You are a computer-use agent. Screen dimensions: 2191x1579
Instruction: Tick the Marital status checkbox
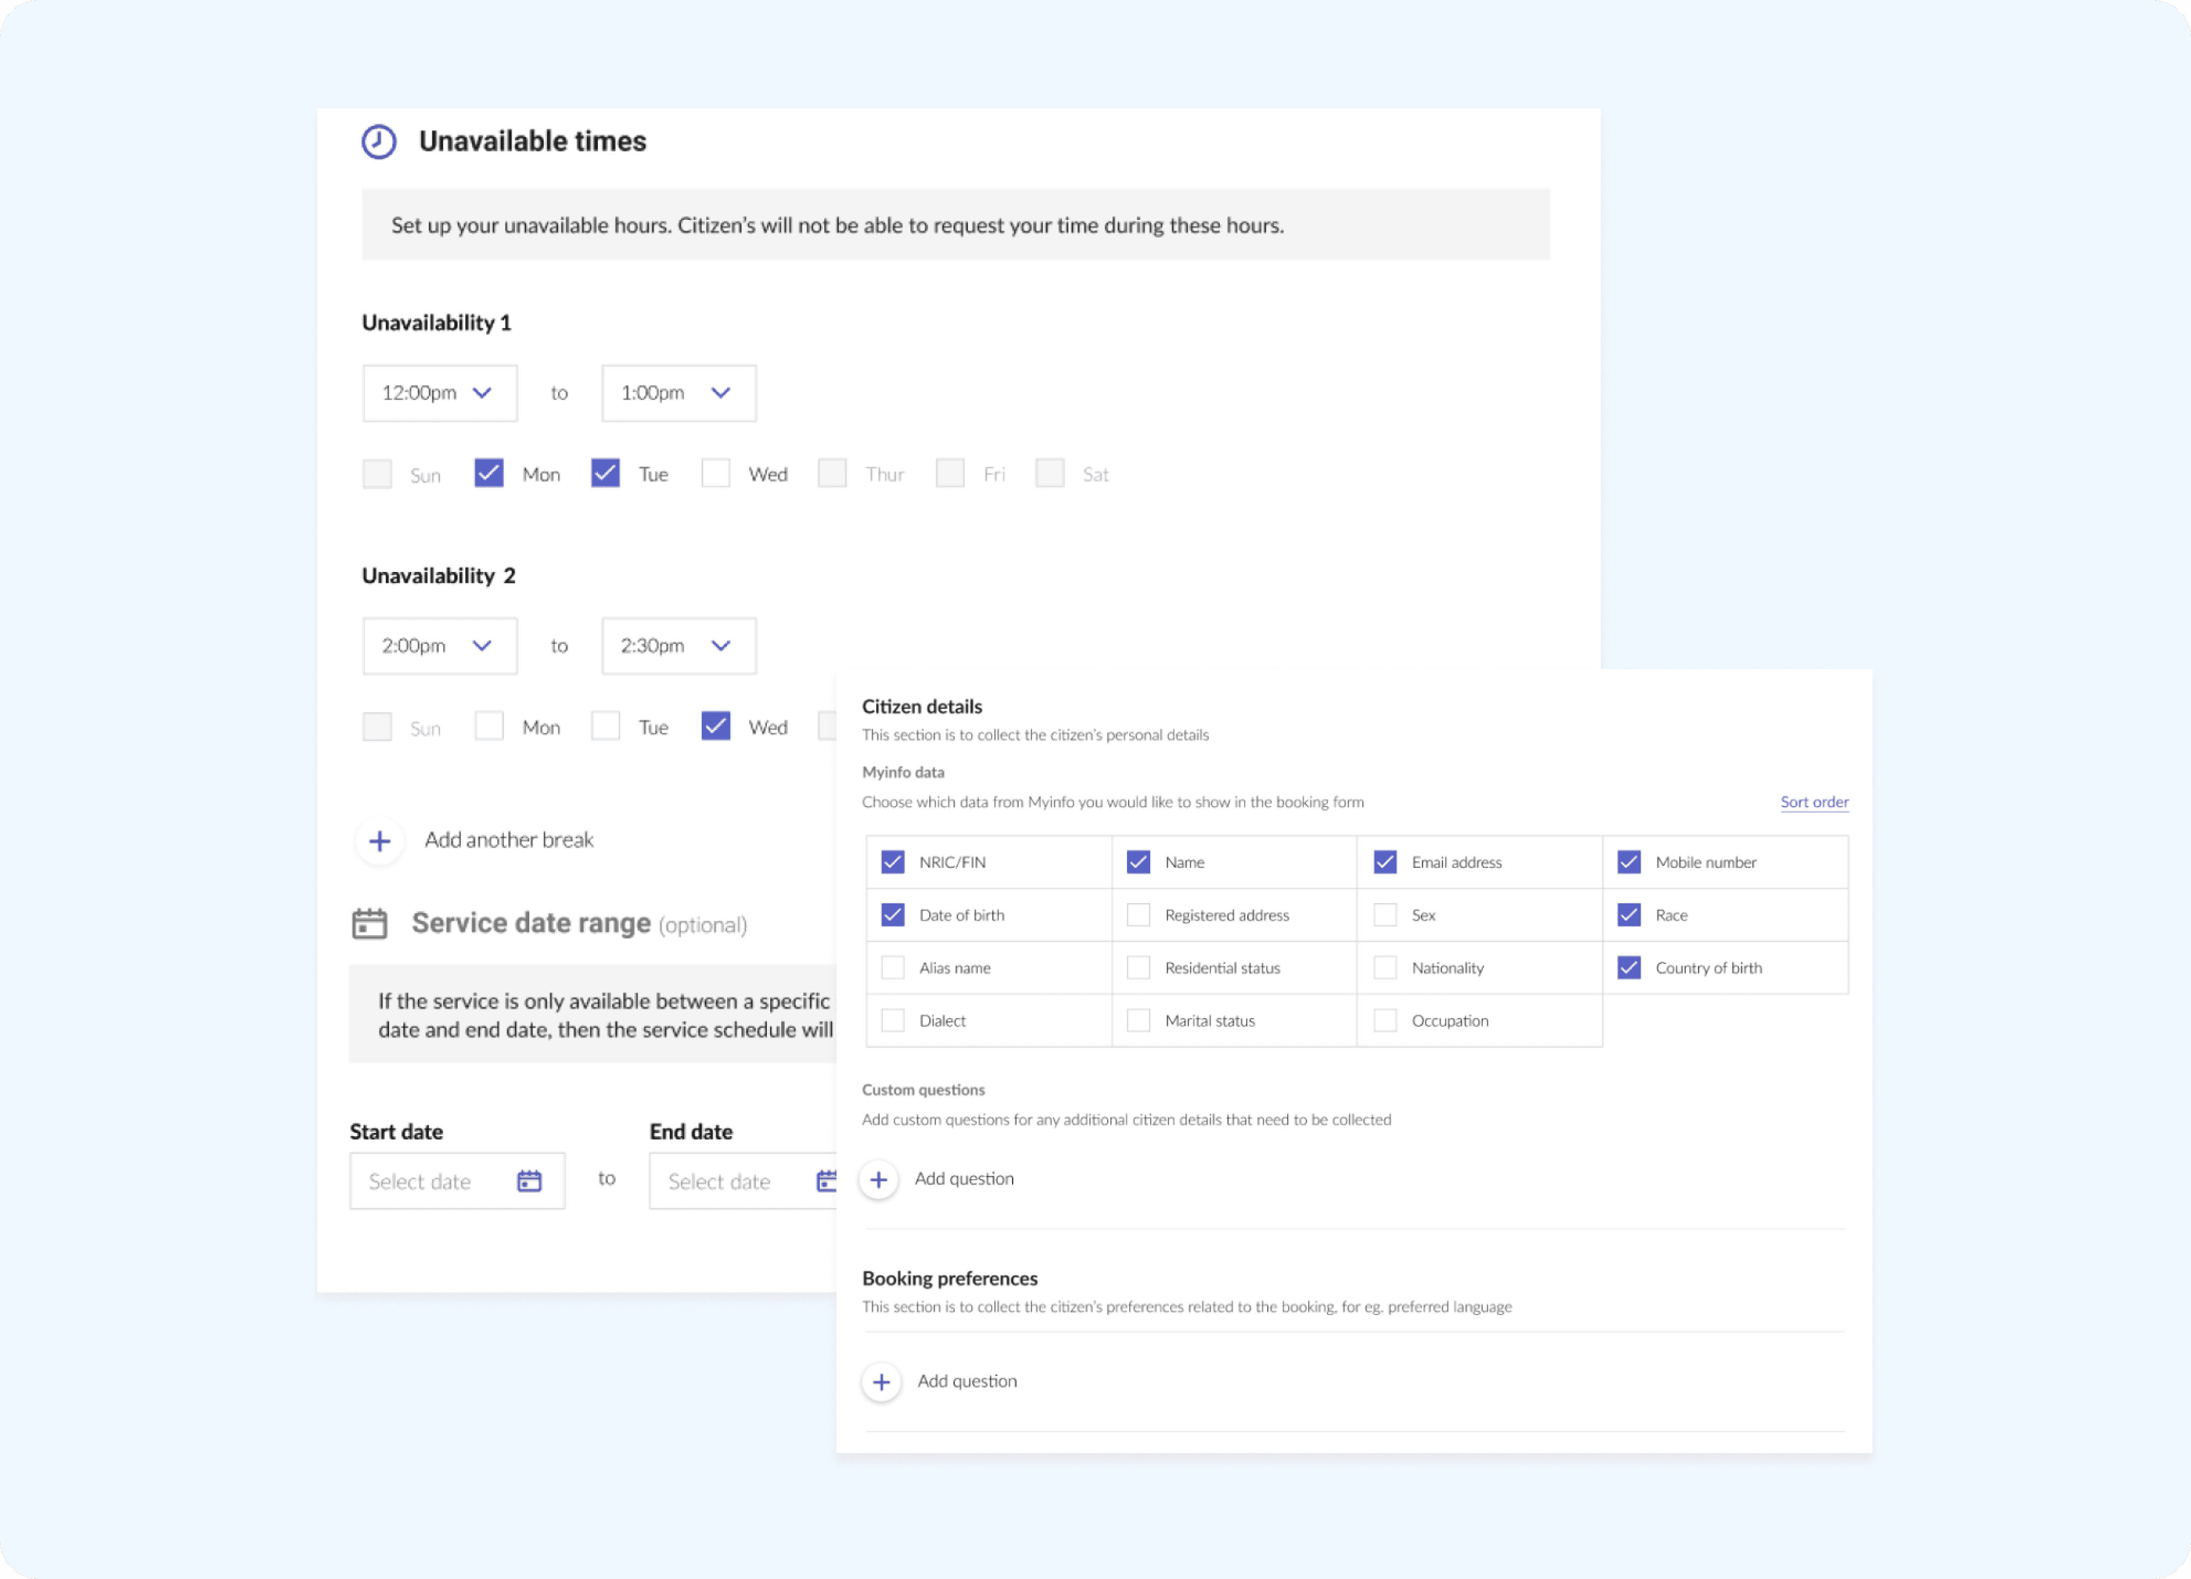coord(1139,1021)
